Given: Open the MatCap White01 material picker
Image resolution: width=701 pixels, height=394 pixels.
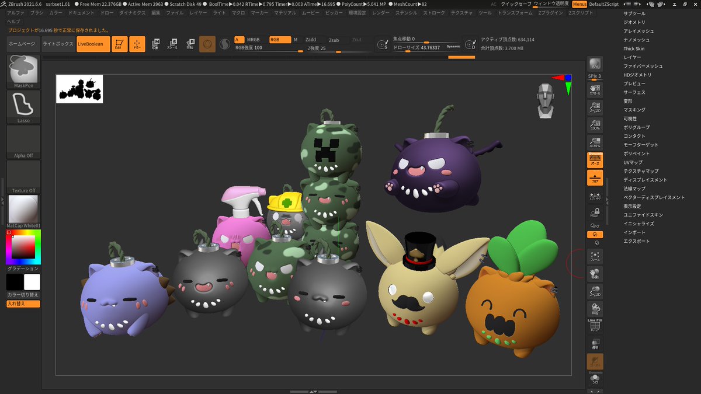Looking at the screenshot, I should (23, 212).
